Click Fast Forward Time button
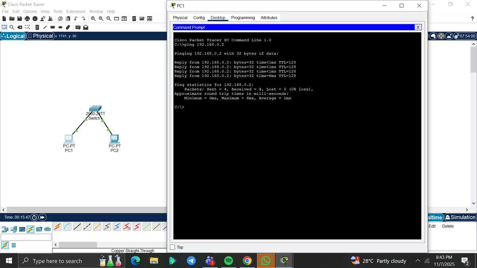 coord(42,217)
